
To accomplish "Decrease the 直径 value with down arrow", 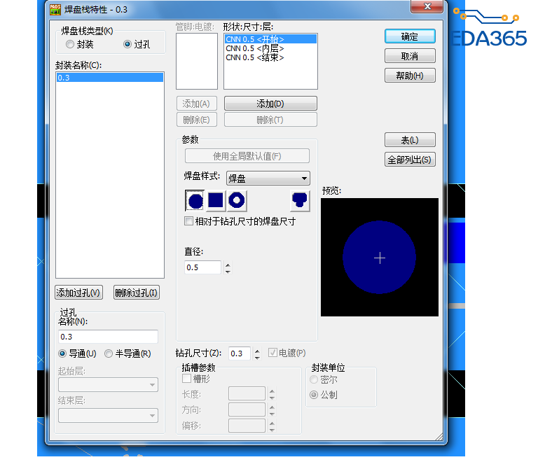I will click(228, 271).
